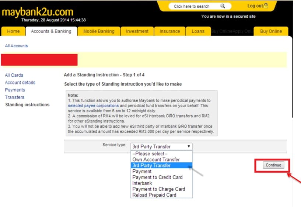This screenshot has width=301, height=207.
Task: Choose Own Account Transfer option
Action: [161, 159]
